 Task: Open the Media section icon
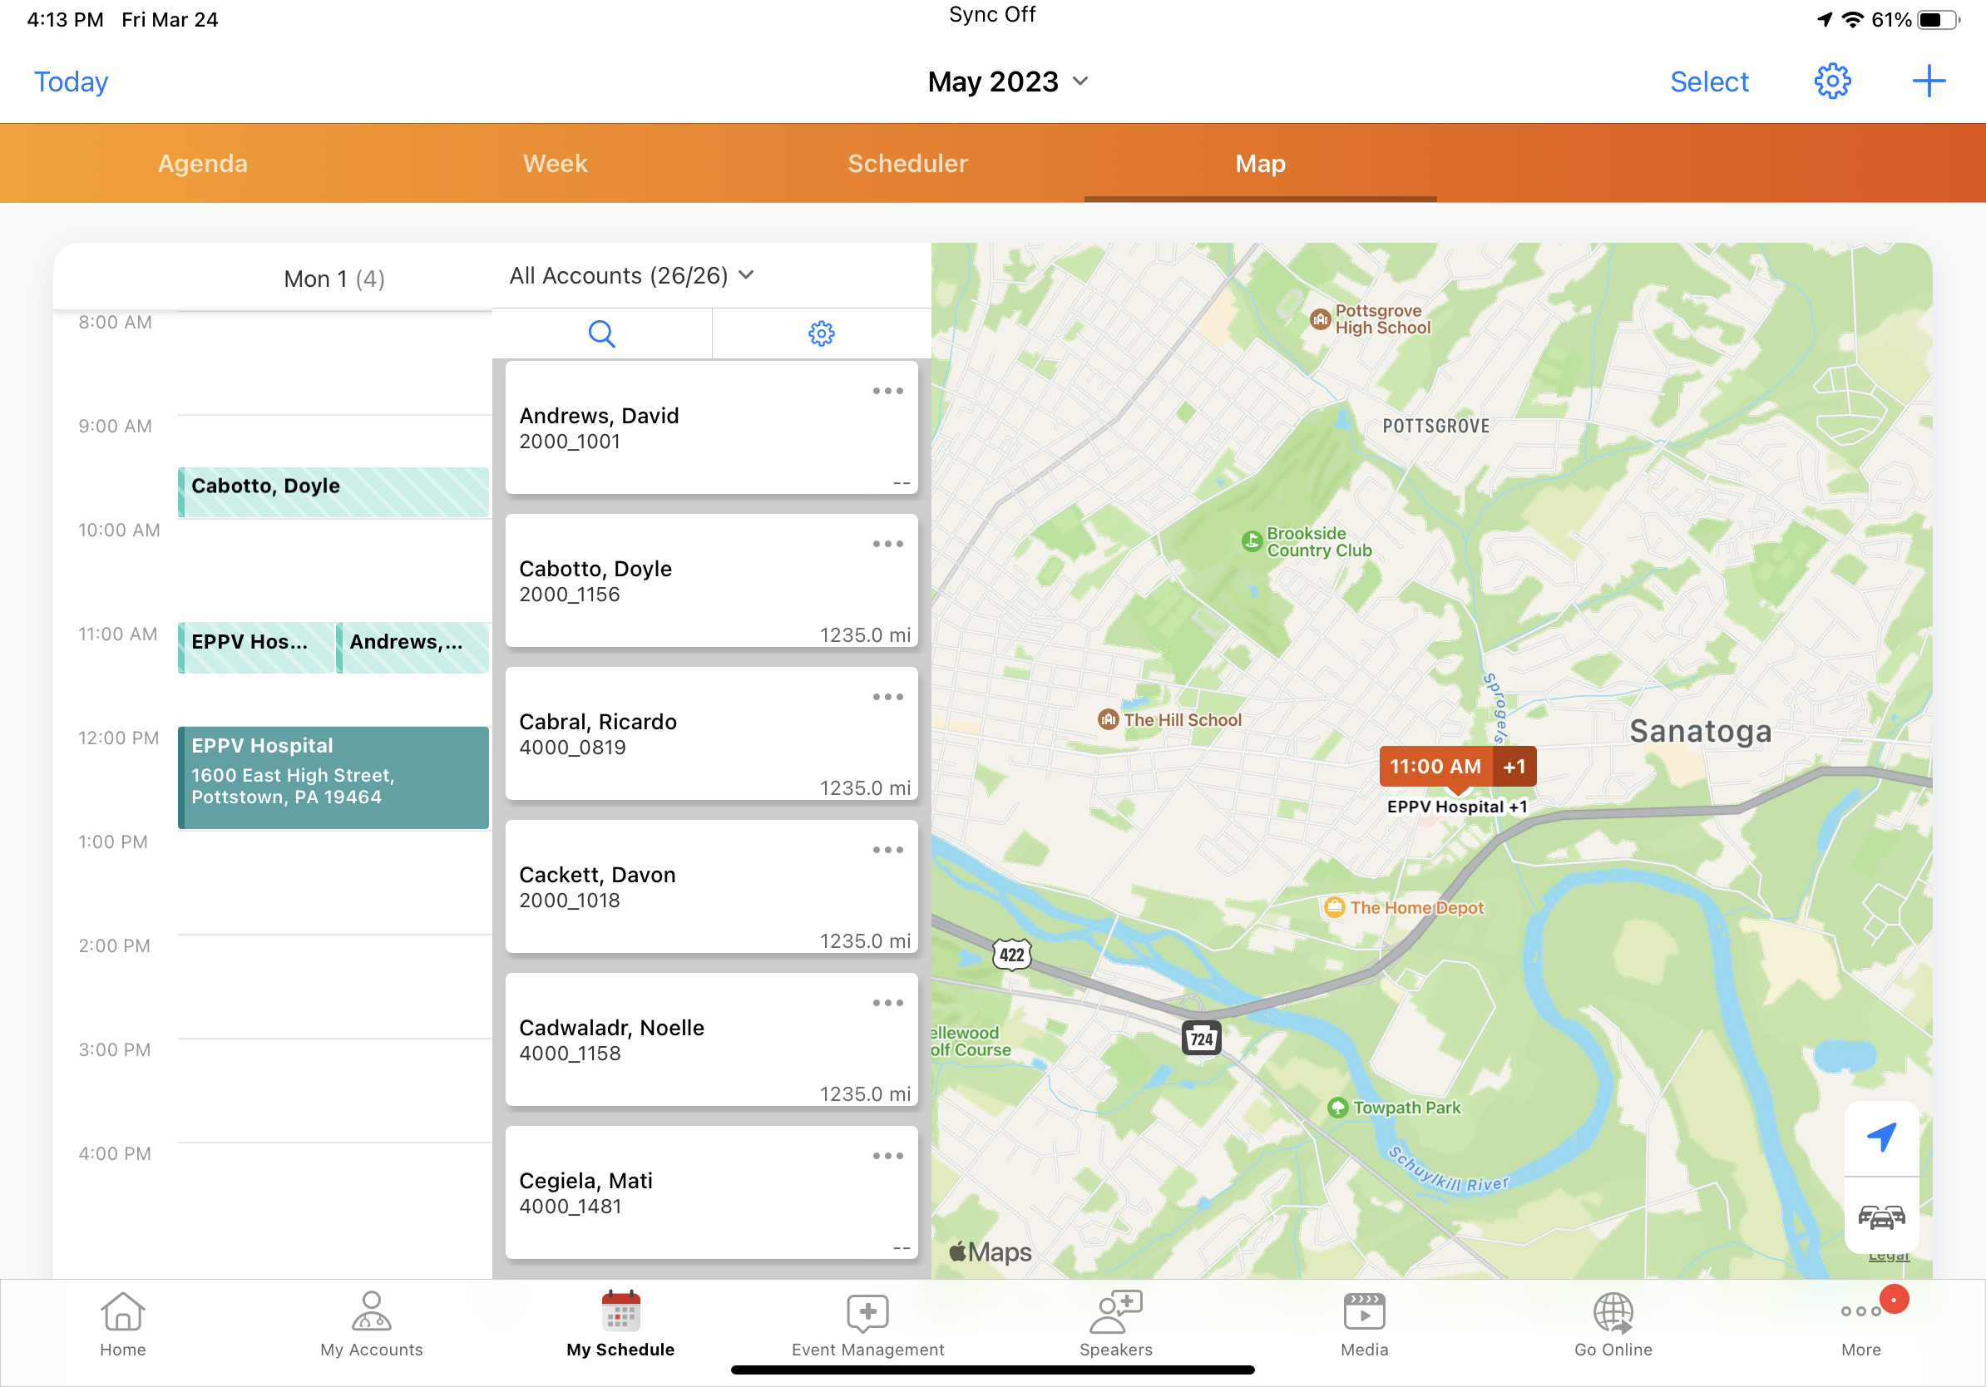1363,1323
